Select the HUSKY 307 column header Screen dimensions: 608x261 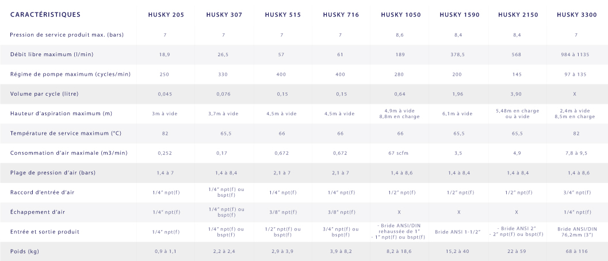[224, 15]
